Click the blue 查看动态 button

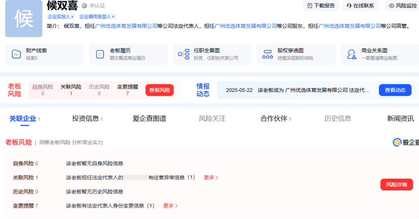[395, 90]
